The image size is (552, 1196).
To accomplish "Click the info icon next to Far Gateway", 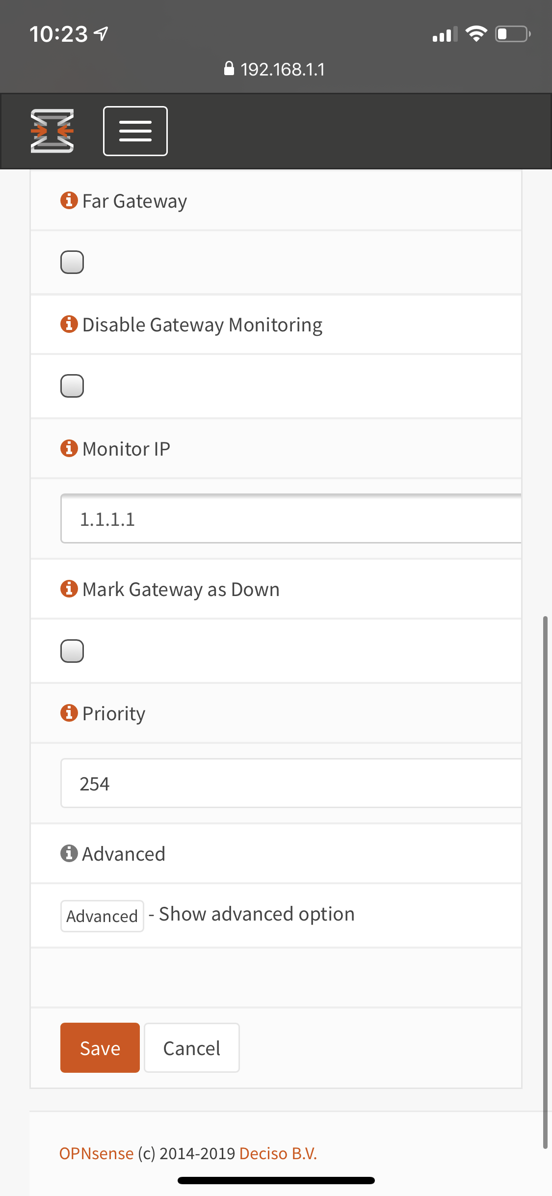I will click(69, 200).
